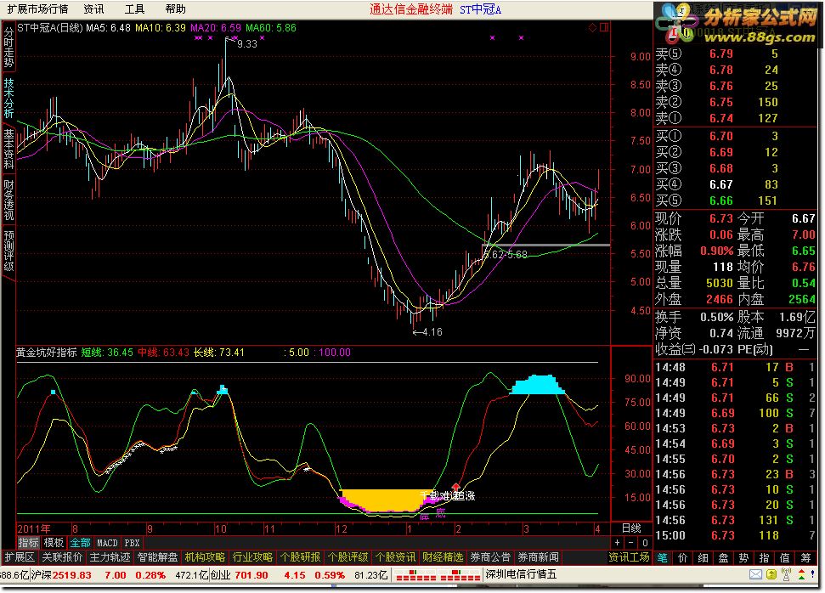Click the 黄金坑好指标 indicator title
825x593 pixels.
tap(47, 352)
